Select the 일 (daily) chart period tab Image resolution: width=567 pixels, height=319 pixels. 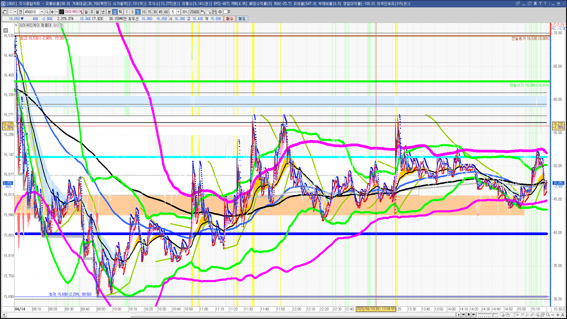tap(86, 12)
